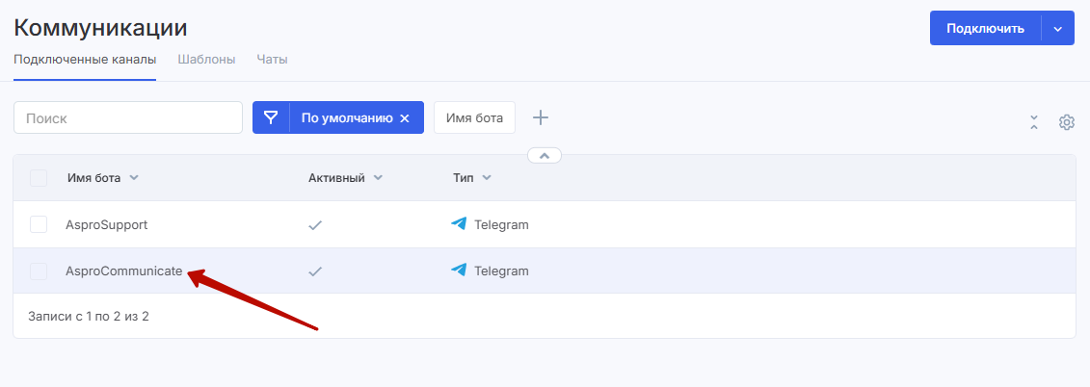Click the Поиск search field

point(127,117)
